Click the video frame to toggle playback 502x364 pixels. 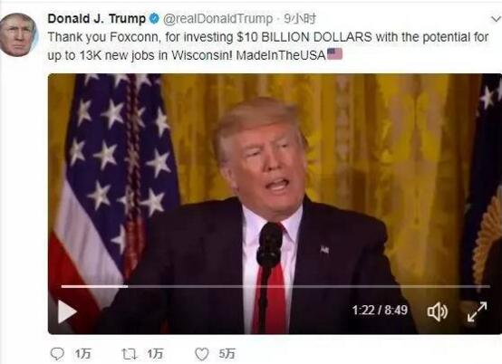click(275, 179)
